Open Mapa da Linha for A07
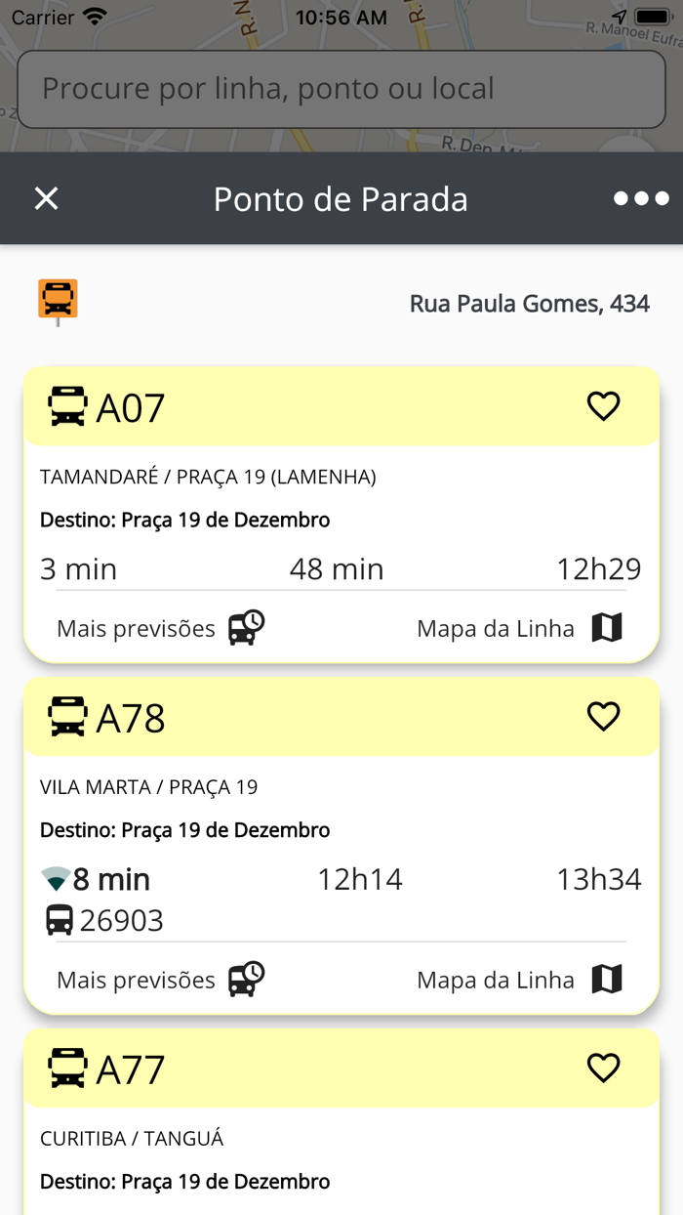683x1215 pixels. click(495, 628)
